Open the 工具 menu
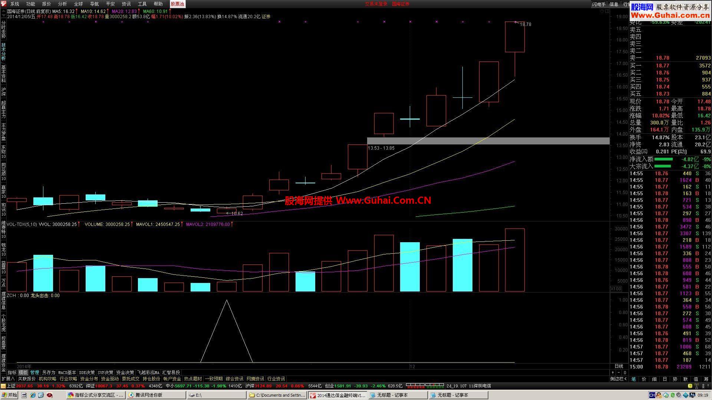The width and height of the screenshot is (712, 400). tap(142, 4)
